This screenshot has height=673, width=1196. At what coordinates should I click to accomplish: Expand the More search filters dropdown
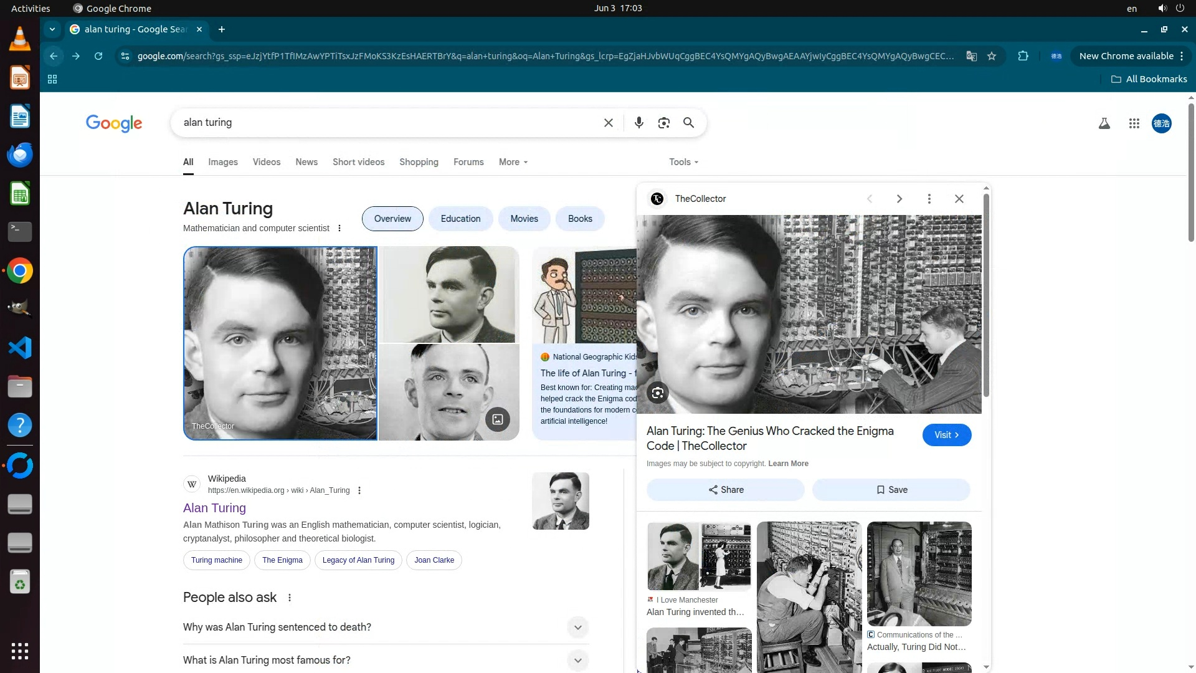[513, 162]
